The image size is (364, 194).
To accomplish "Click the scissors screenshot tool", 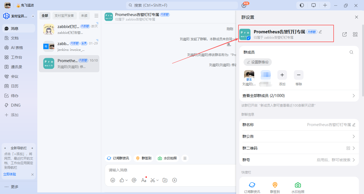I will click(153, 180).
